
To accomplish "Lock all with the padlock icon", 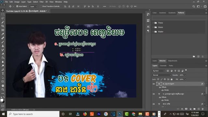I will click(x=172, y=79).
